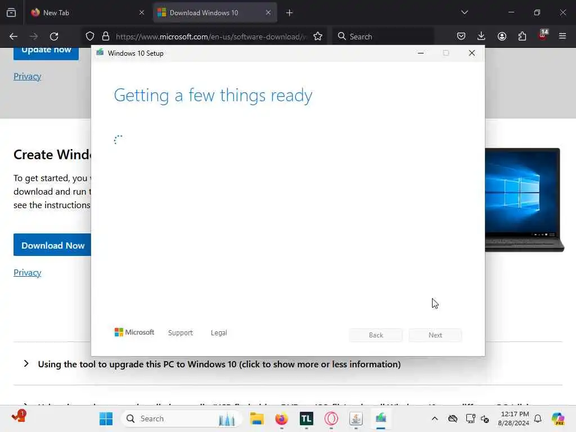Open the volume muted tray icon
This screenshot has width=576, height=432.
pos(485,418)
